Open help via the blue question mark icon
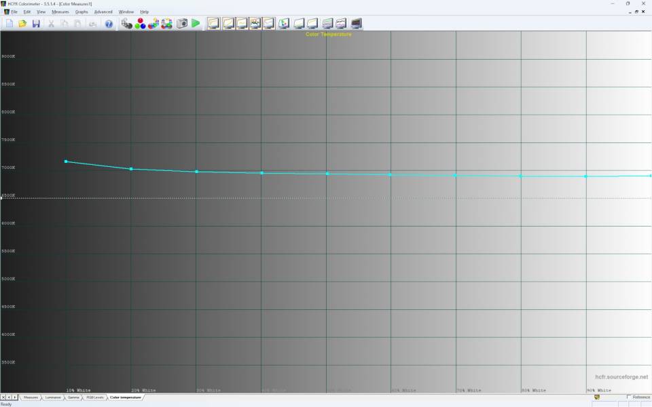Viewport: 652px width, 407px height. (109, 24)
